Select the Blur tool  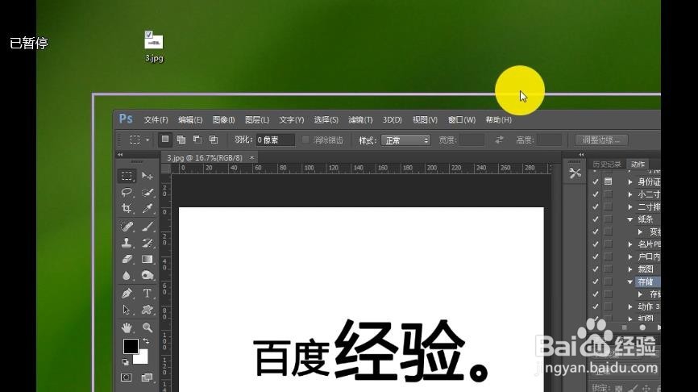[127, 276]
